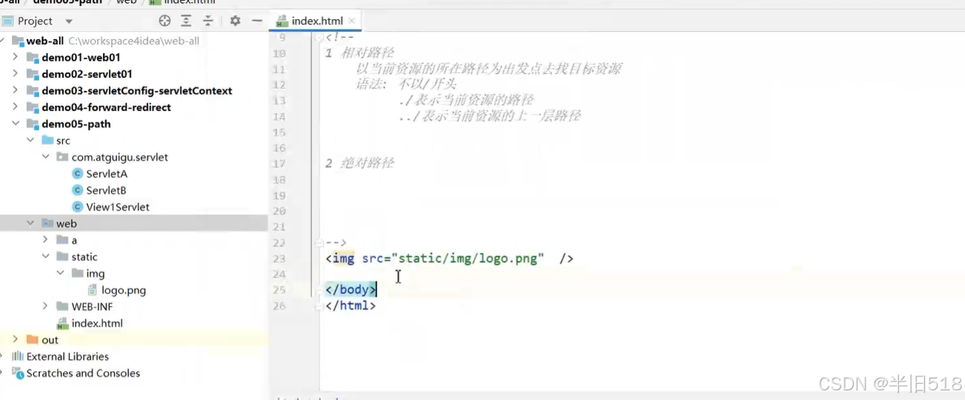Viewport: 965px width, 400px height.
Task: Expand folder a in tree
Action: [x=45, y=240]
